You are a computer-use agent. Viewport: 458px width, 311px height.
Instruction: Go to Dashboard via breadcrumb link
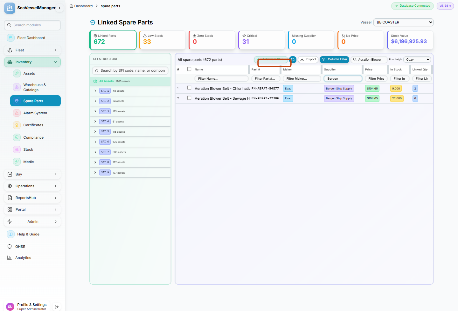(83, 6)
